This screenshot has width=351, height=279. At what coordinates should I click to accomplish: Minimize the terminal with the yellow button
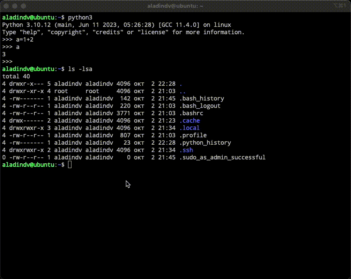[16, 6]
